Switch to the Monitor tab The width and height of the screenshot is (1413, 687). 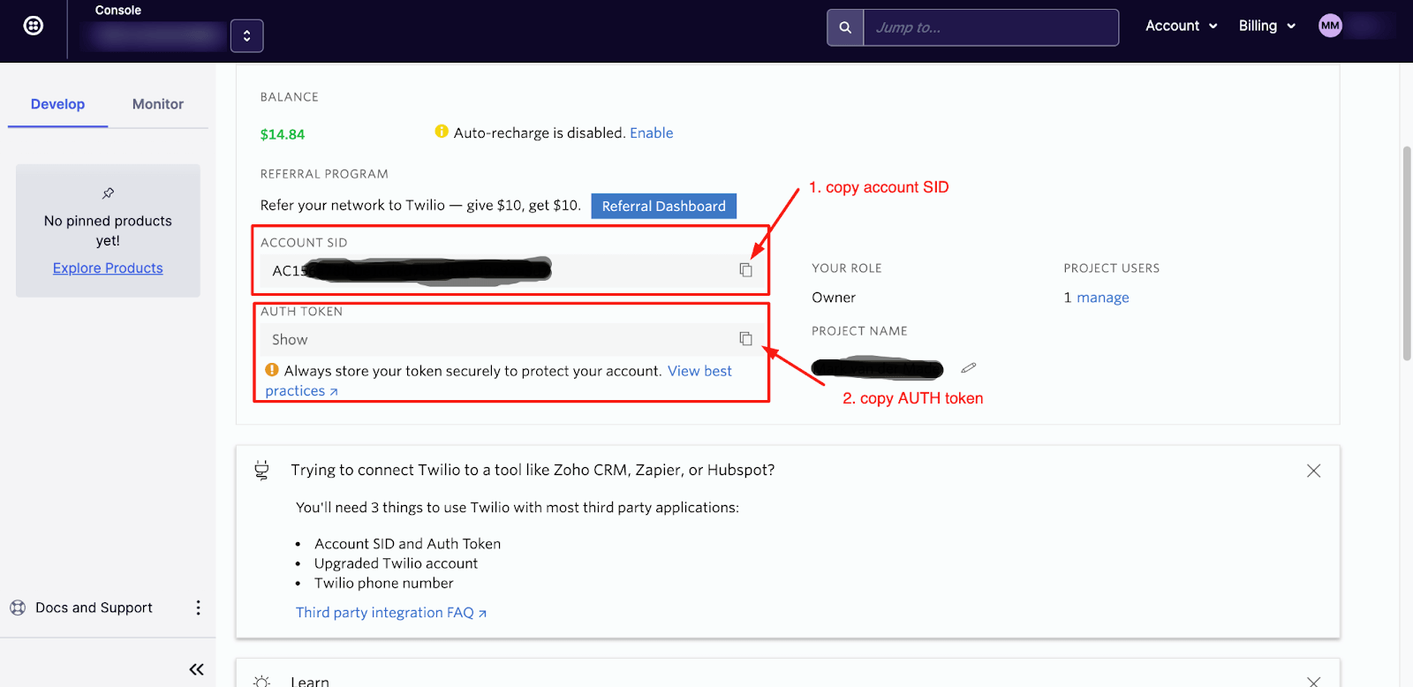[158, 104]
